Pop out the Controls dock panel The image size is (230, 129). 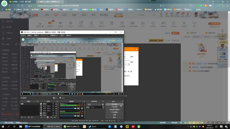[122, 101]
